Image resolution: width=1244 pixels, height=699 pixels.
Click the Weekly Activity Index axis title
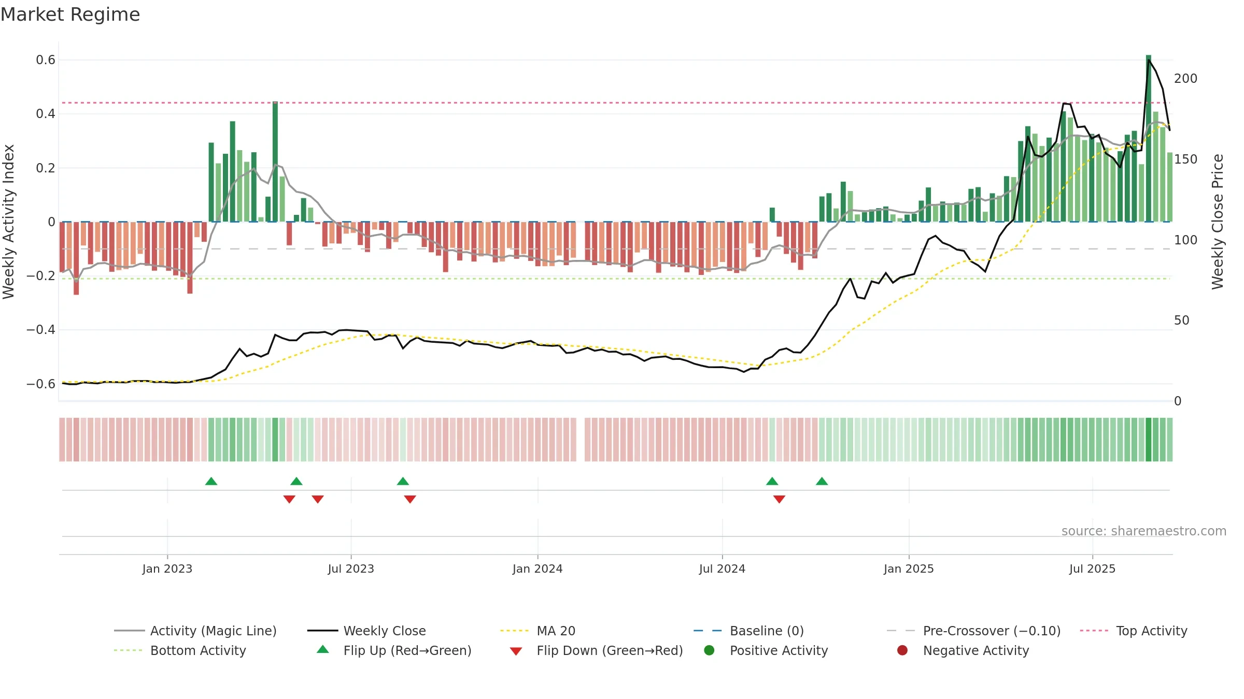9,221
